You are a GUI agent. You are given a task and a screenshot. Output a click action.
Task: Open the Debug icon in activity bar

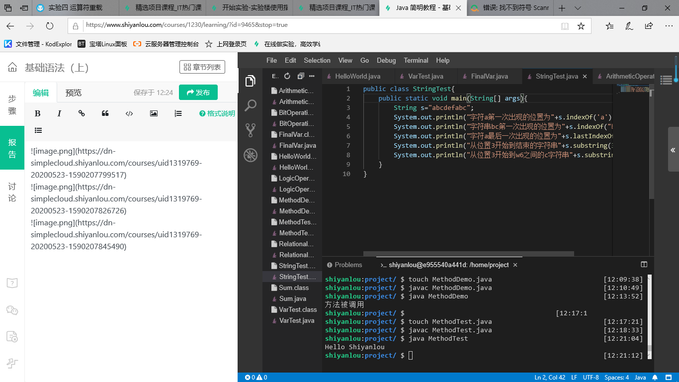pyautogui.click(x=250, y=155)
